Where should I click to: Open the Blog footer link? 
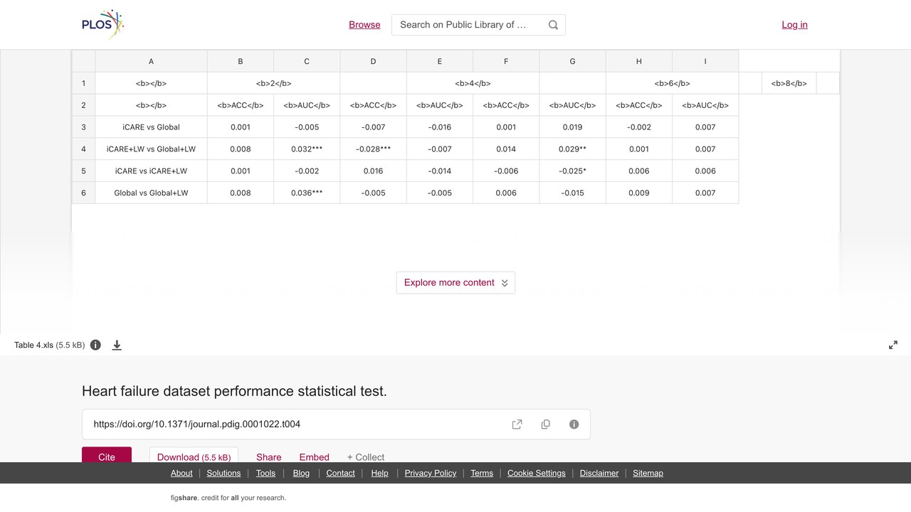coord(301,473)
